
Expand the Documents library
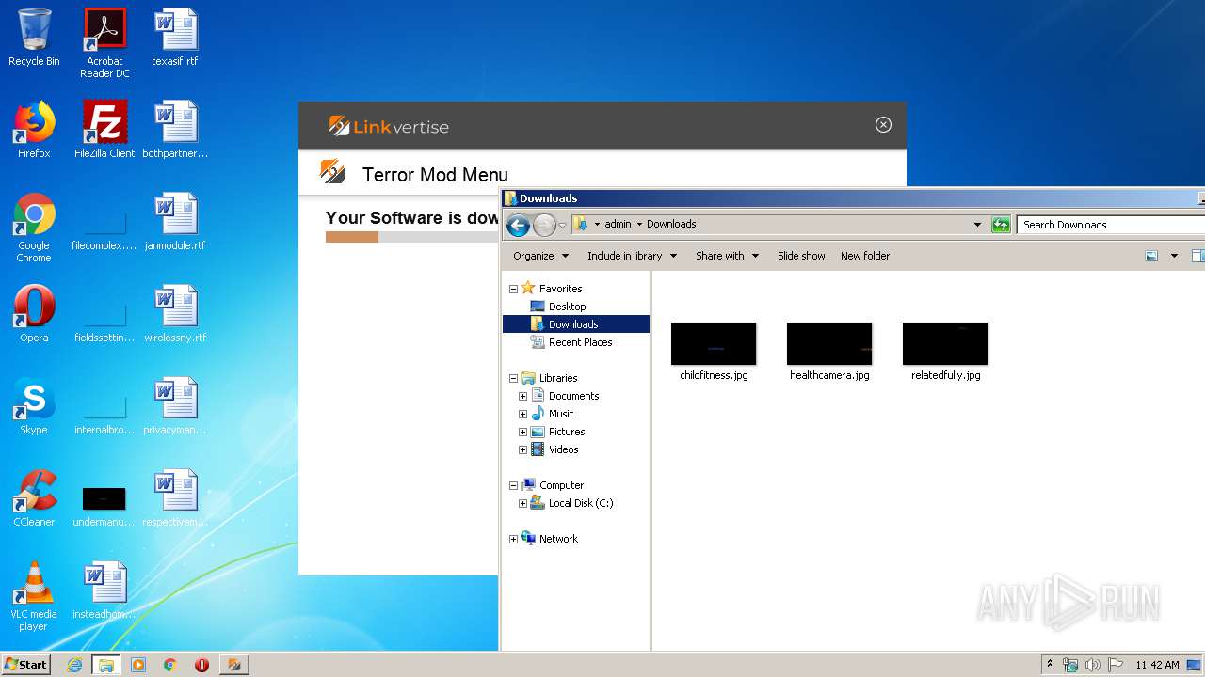(522, 396)
